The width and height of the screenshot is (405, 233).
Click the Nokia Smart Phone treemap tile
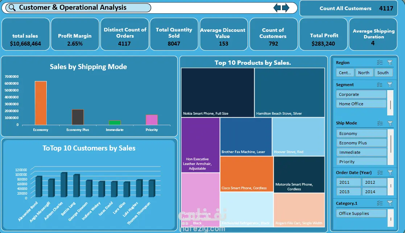pyautogui.click(x=218, y=93)
